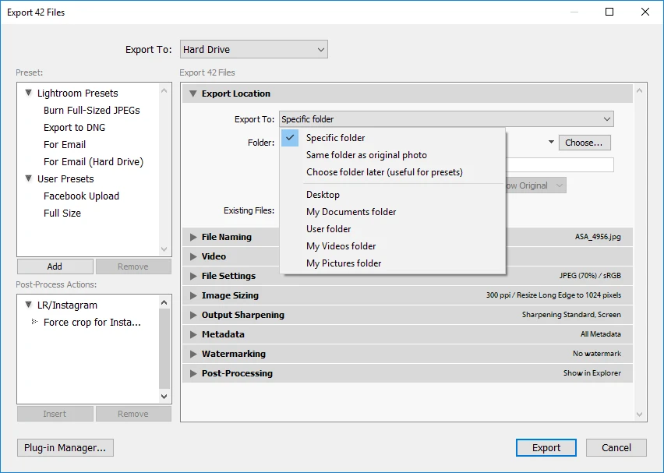This screenshot has width=664, height=473.
Task: Select Export to DNG preset
Action: coord(74,128)
